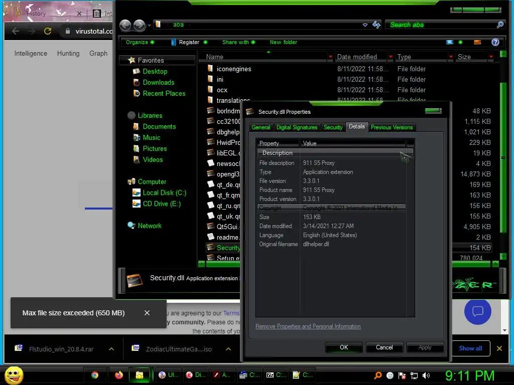Click Show all downloads button

point(471,348)
